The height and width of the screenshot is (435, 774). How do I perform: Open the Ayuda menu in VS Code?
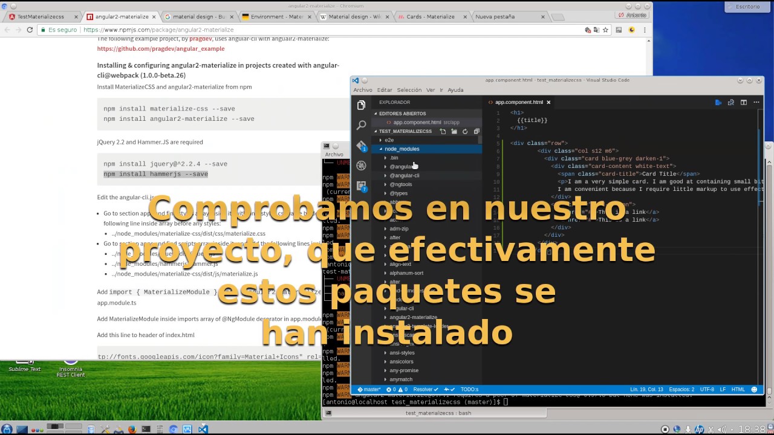[x=455, y=90]
